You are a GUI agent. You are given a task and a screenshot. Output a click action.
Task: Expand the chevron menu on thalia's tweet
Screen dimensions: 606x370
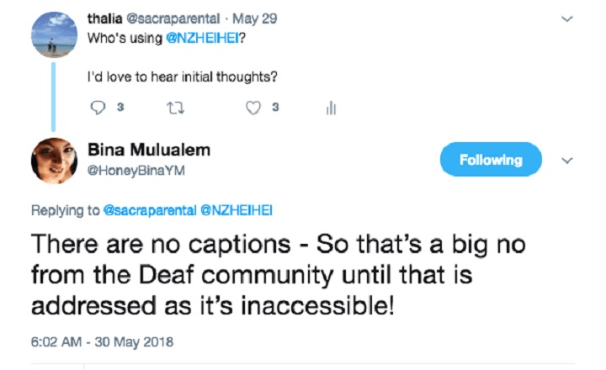click(567, 18)
